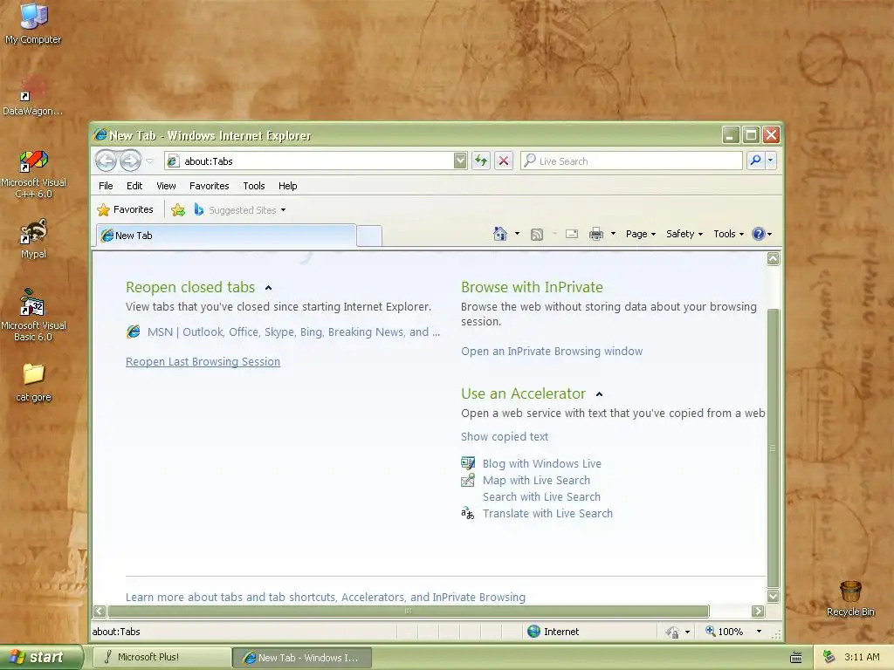The height and width of the screenshot is (670, 894).
Task: Open the Windows Start menu
Action: [41, 657]
